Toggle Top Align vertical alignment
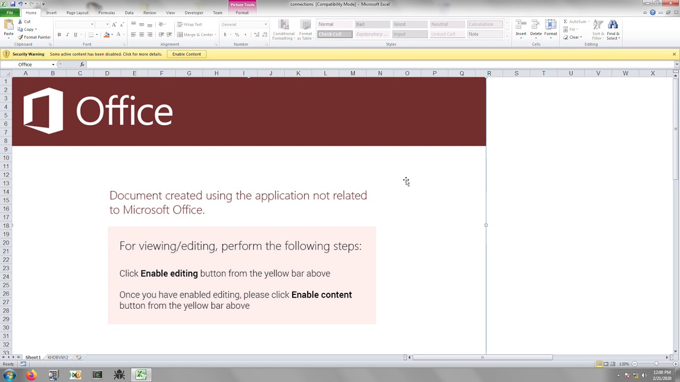 tap(133, 24)
